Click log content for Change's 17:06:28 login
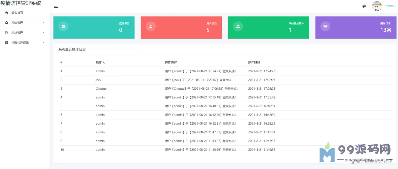Viewport: 398px width, 169px height. (201, 89)
